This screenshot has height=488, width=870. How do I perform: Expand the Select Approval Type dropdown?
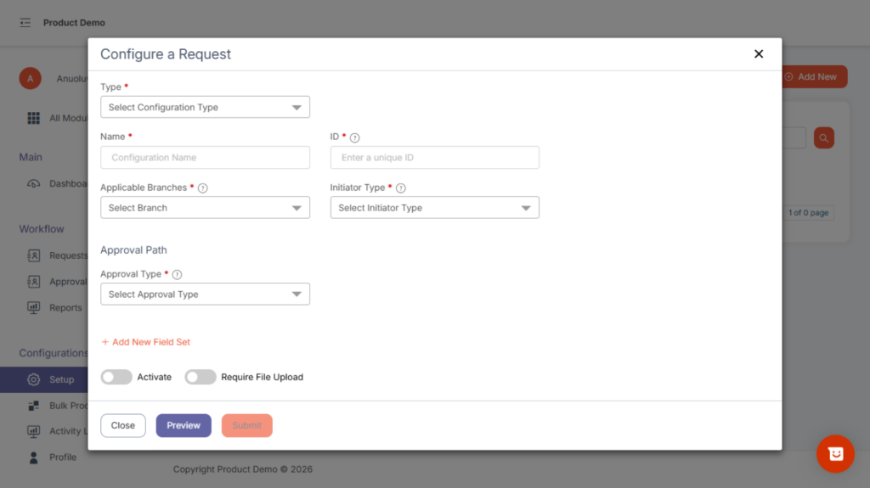tap(205, 294)
